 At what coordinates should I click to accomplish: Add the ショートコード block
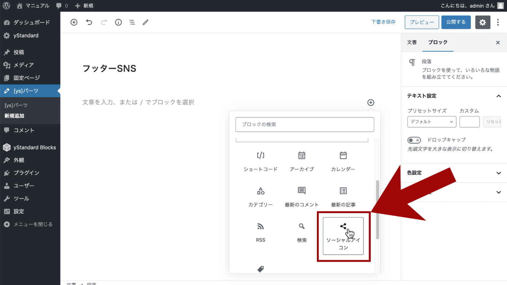pyautogui.click(x=260, y=162)
